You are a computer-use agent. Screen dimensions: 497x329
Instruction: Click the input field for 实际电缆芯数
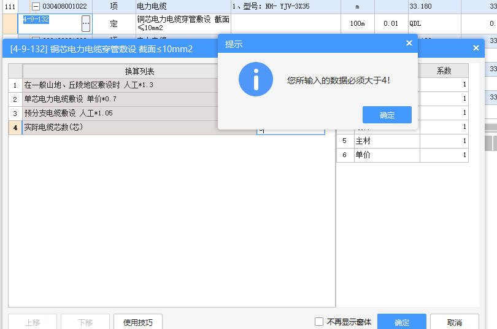pos(291,130)
